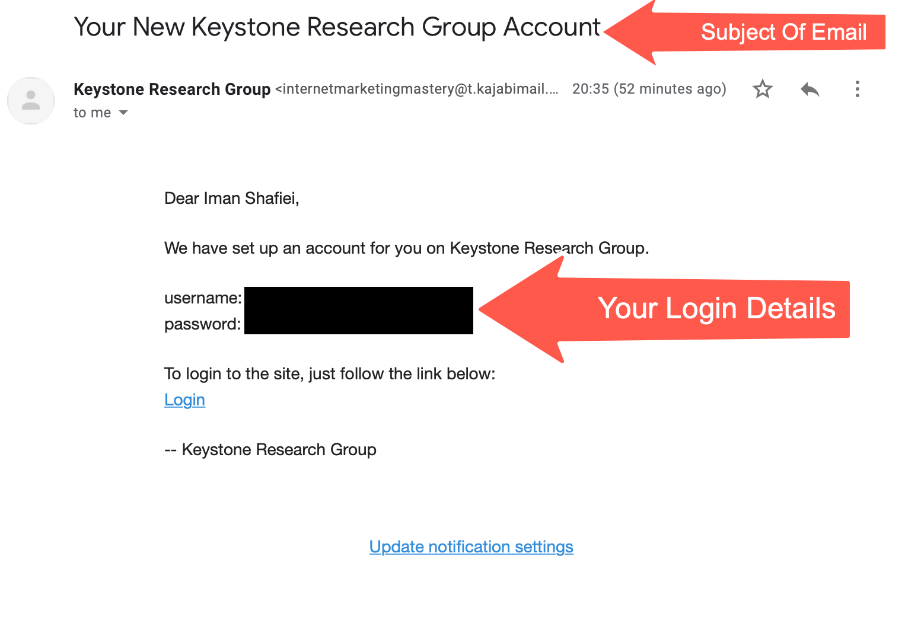Click the sender's grey profile avatar
The height and width of the screenshot is (633, 905).
tap(31, 101)
